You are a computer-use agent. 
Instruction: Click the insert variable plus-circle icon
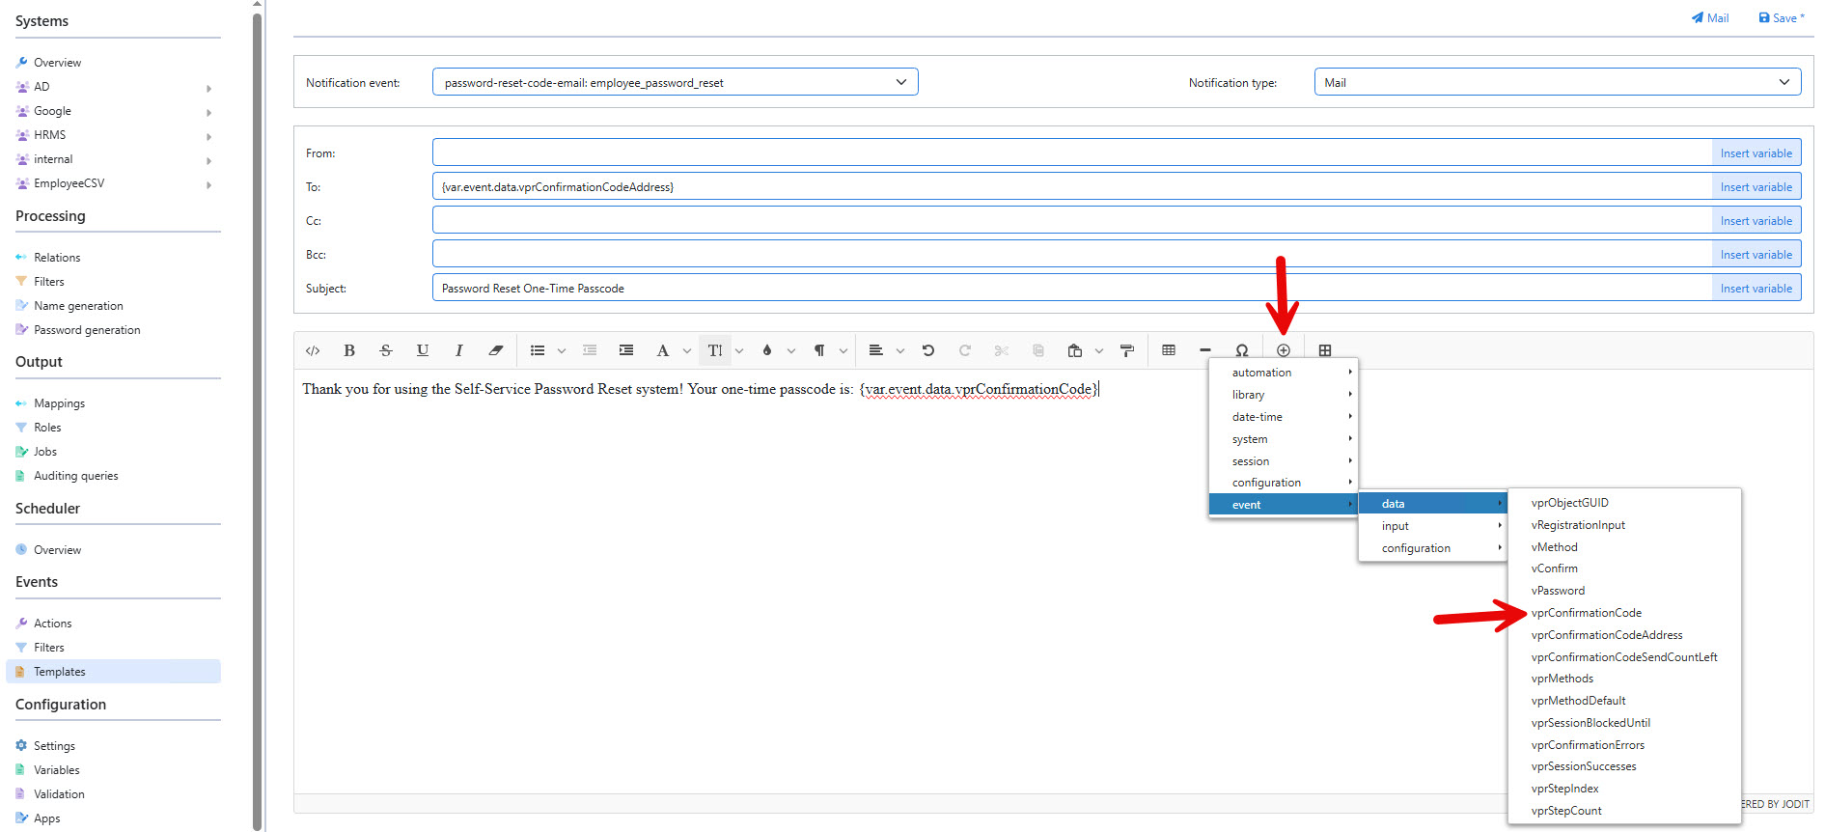pyautogui.click(x=1284, y=350)
